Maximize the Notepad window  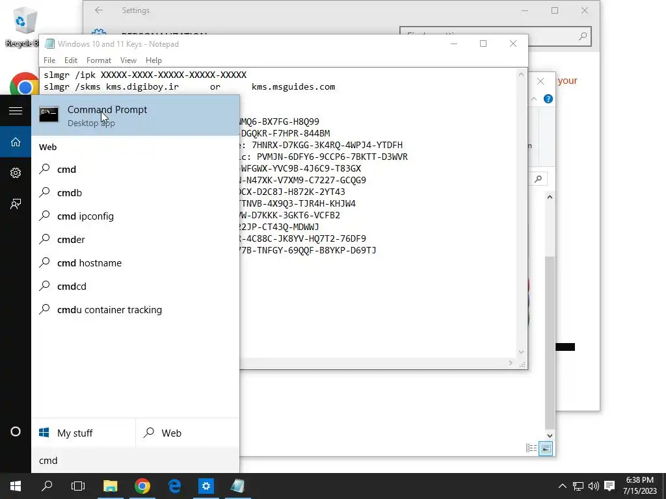point(483,44)
